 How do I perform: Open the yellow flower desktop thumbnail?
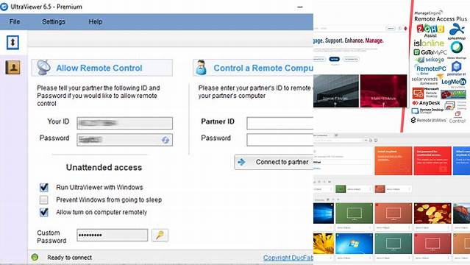[x=324, y=244]
